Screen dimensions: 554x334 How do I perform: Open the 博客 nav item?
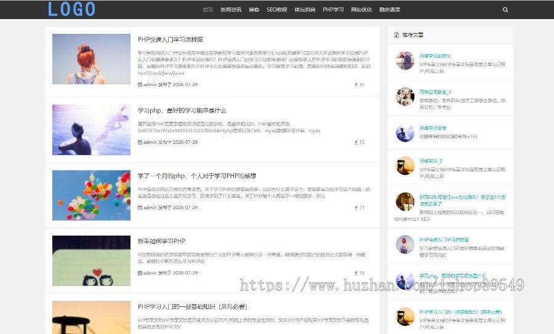254,9
